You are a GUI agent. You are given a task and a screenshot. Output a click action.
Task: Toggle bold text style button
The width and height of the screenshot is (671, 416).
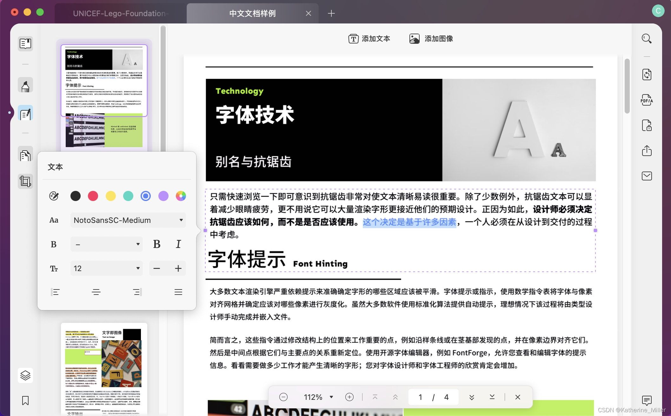[x=157, y=244]
